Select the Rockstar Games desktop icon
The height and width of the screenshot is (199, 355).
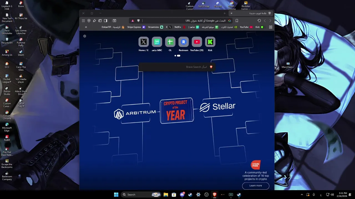pos(246,6)
